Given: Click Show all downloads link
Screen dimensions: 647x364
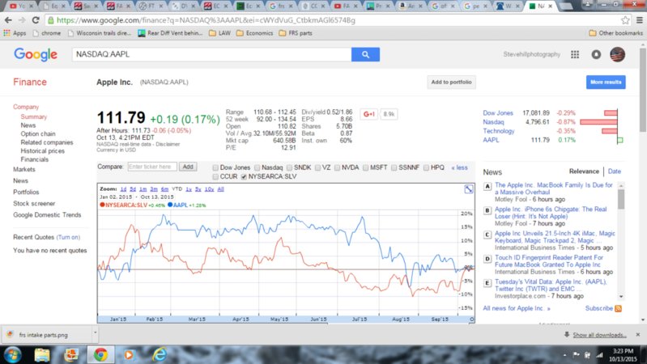Looking at the screenshot, I should pyautogui.click(x=599, y=335).
